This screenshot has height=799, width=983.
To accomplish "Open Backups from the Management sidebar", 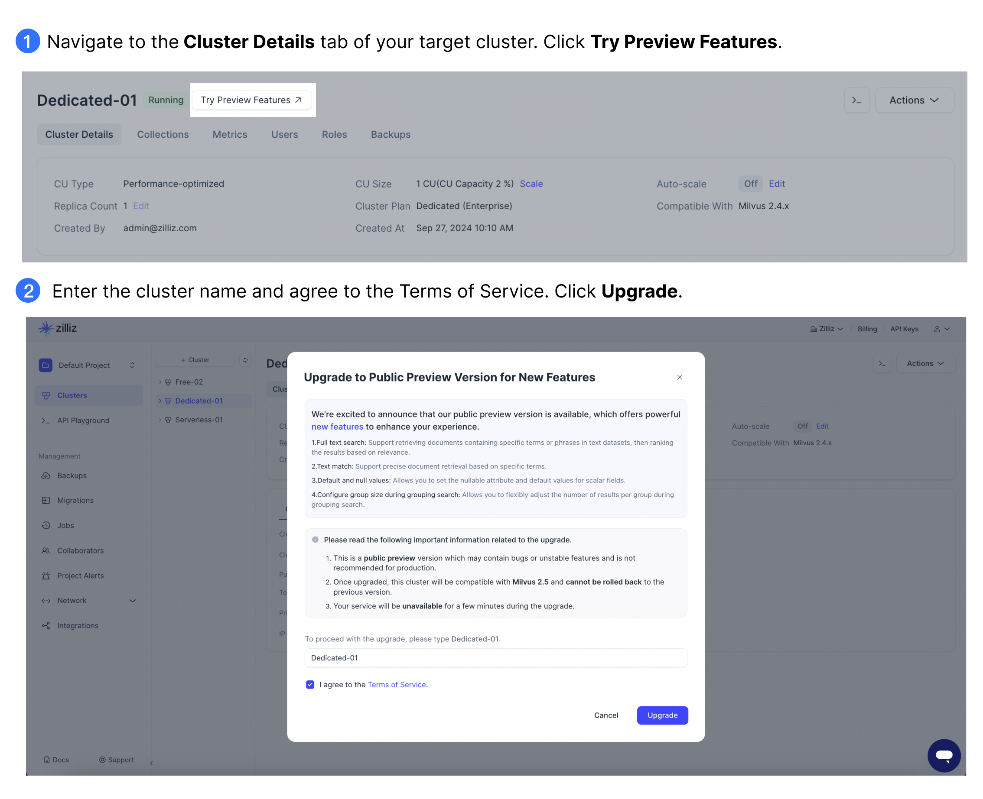I will point(72,476).
